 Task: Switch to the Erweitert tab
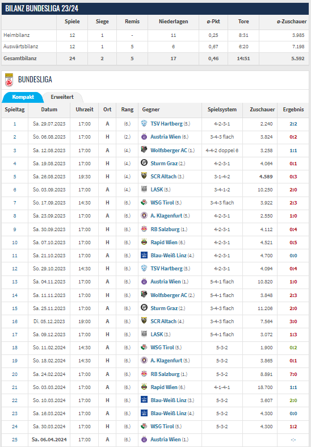tap(62, 97)
